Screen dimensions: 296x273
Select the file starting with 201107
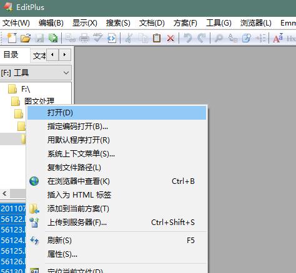click(13, 209)
